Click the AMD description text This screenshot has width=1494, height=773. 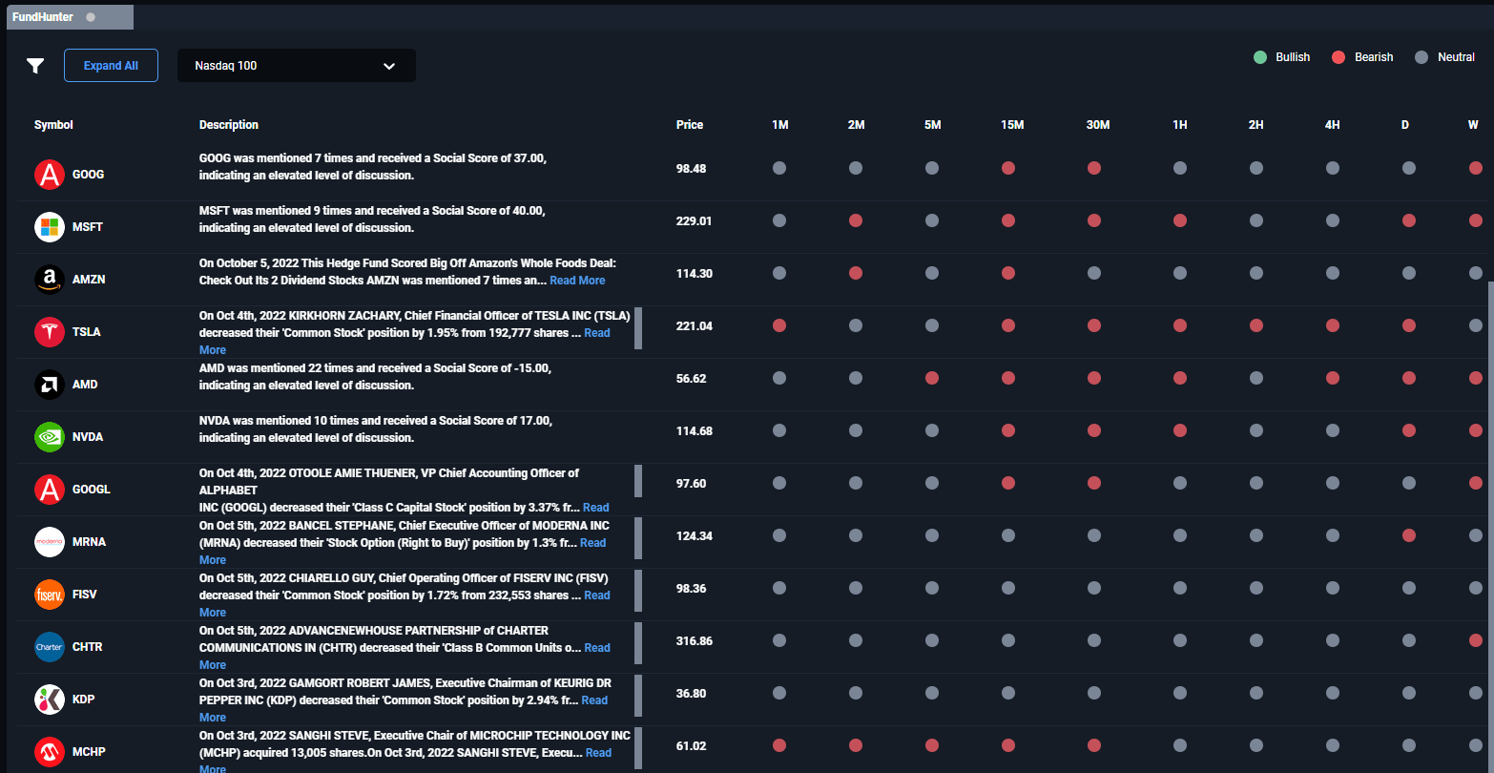click(375, 377)
